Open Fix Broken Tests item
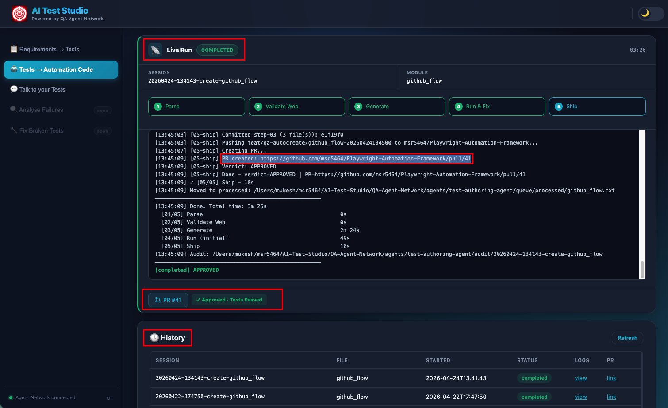668x408 pixels. point(61,130)
